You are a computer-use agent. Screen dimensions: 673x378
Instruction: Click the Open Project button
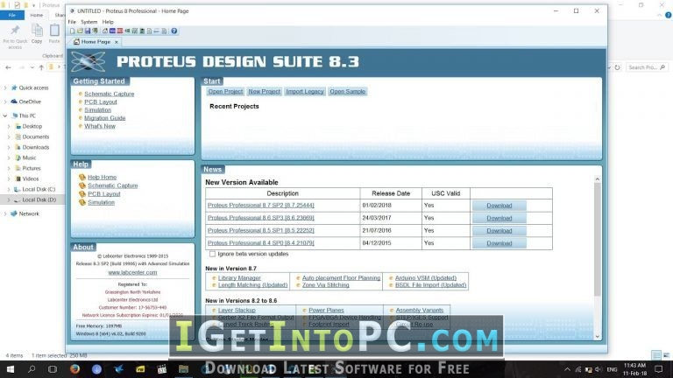pos(225,91)
